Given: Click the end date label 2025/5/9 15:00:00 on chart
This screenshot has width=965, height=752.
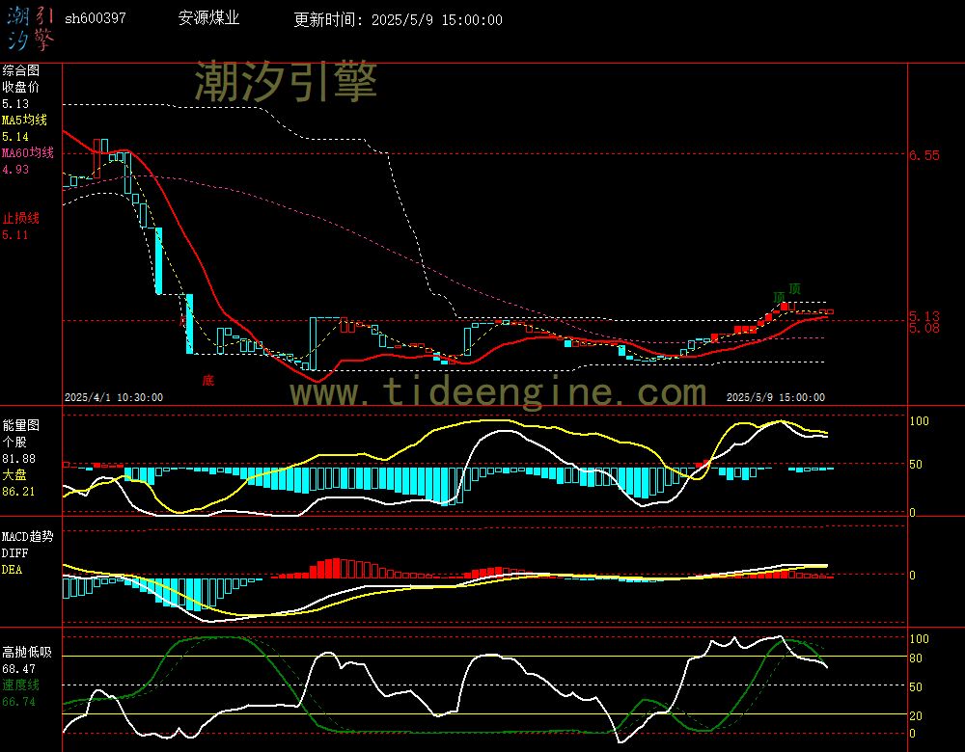Looking at the screenshot, I should click(776, 397).
